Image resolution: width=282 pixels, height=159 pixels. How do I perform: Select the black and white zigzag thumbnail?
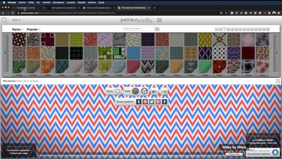33,39
